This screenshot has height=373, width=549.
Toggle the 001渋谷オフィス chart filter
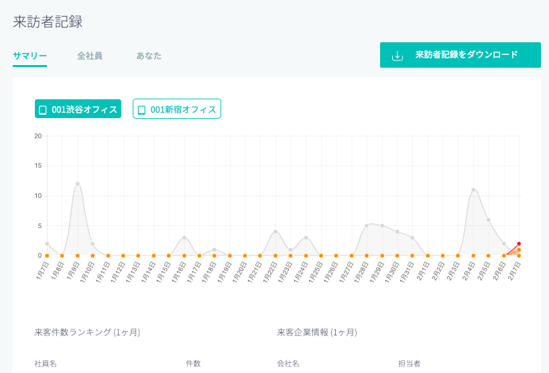tap(78, 109)
